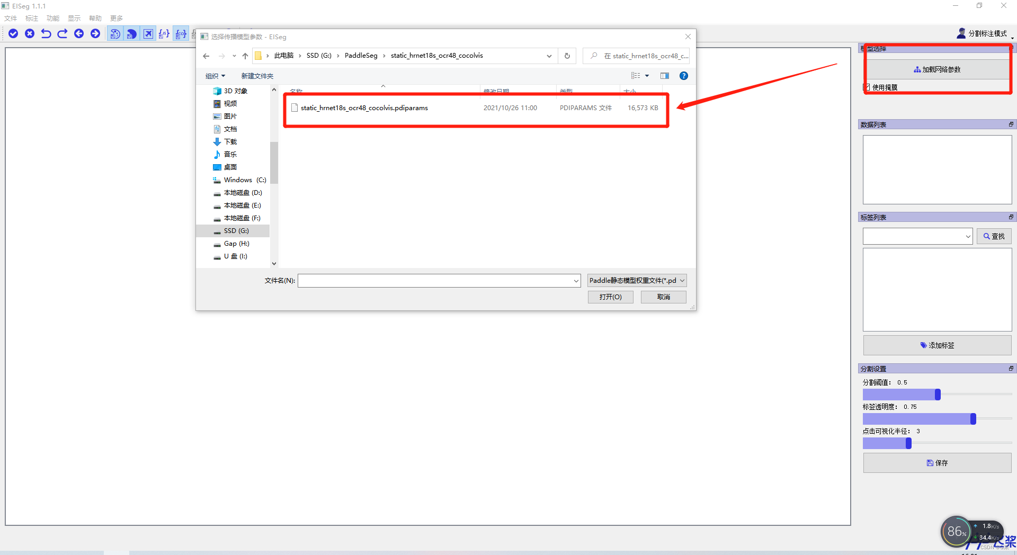The image size is (1017, 555).
Task: Toggle the preview pane icon
Action: click(665, 76)
